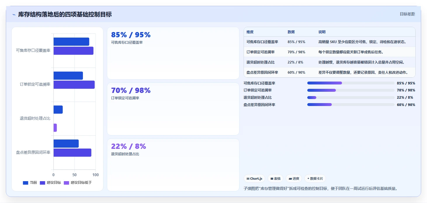Click the 当前 bar for 订单锁定可追溯率

(x=68, y=76)
